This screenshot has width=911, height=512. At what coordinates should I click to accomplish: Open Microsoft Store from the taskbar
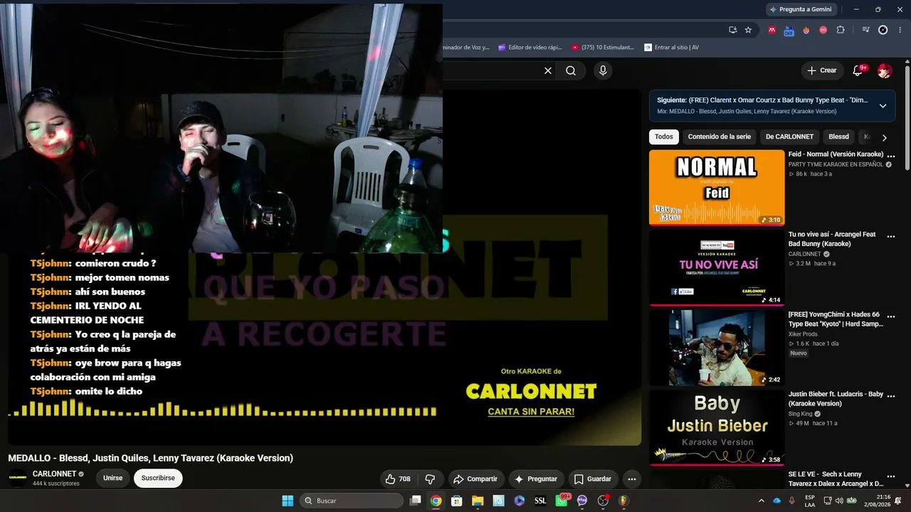[x=456, y=501]
